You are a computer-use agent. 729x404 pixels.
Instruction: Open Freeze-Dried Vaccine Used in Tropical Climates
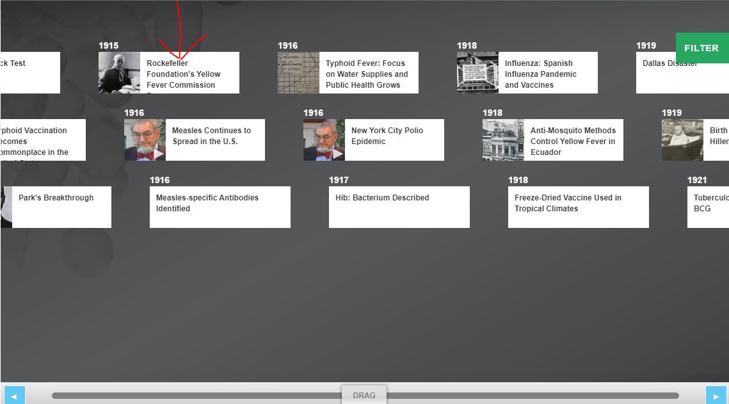click(579, 207)
